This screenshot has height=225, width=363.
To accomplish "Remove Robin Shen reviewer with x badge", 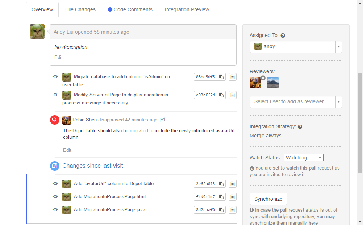I will coord(263,78).
